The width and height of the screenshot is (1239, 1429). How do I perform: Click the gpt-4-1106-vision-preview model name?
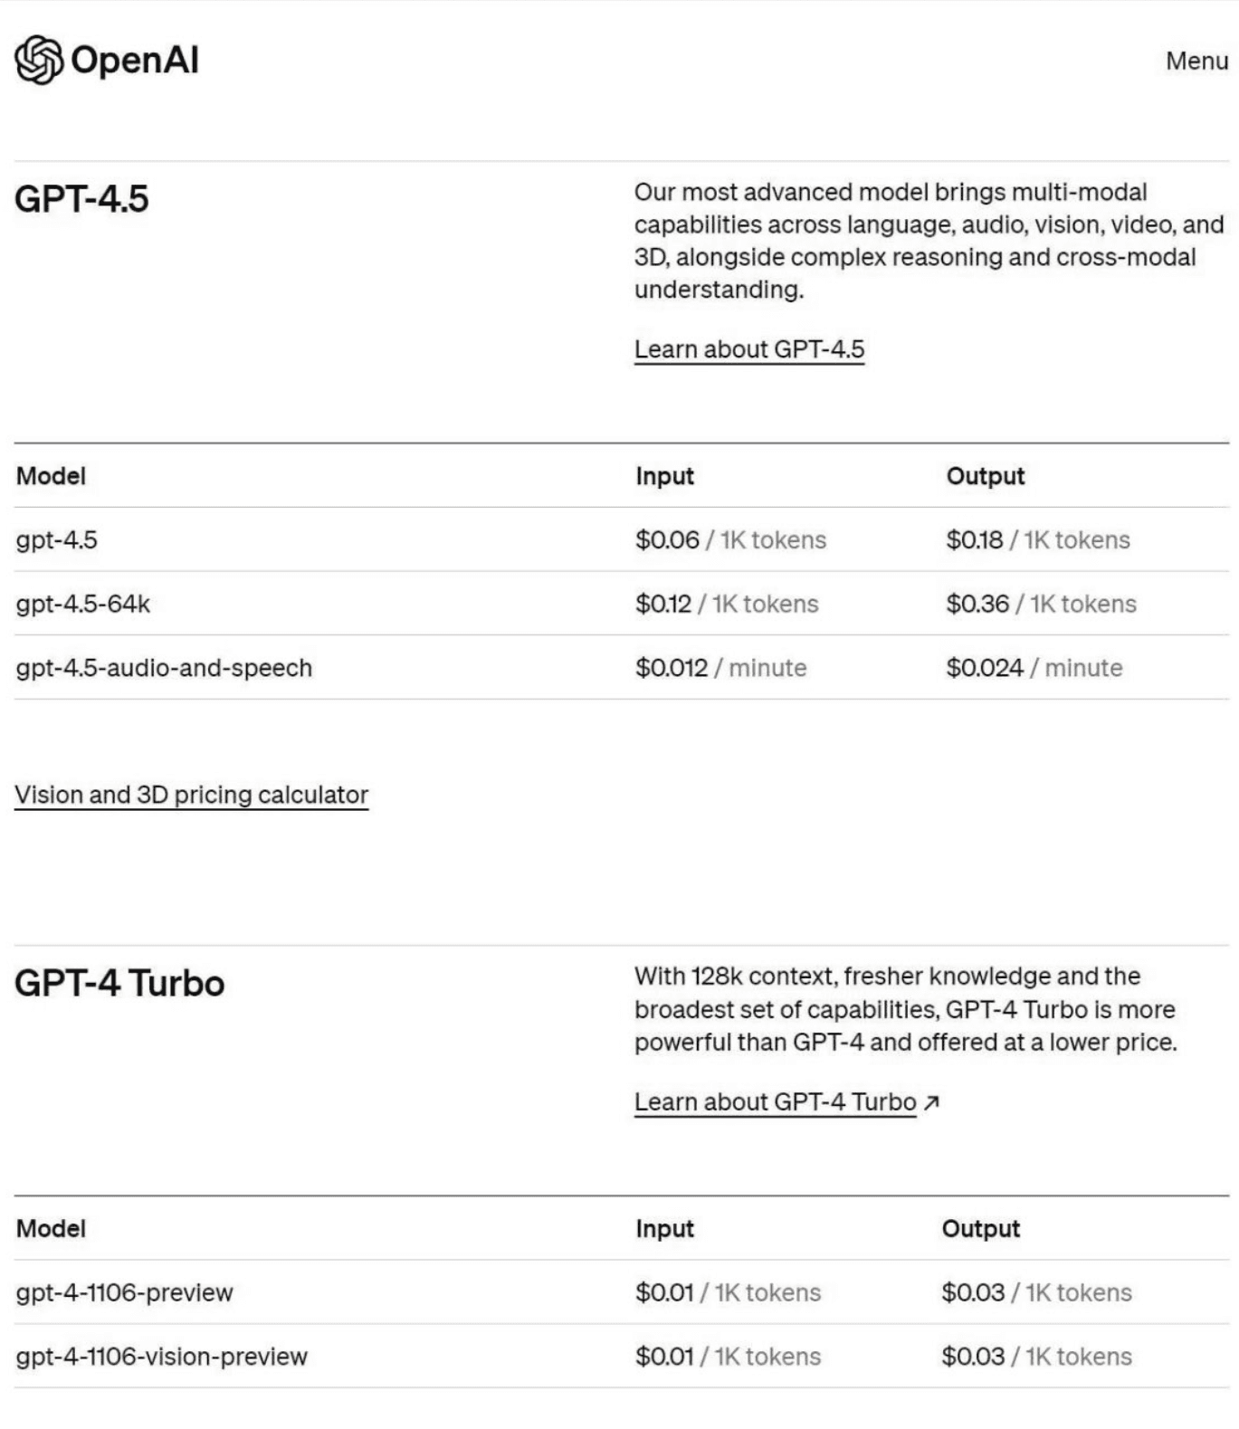click(161, 1357)
